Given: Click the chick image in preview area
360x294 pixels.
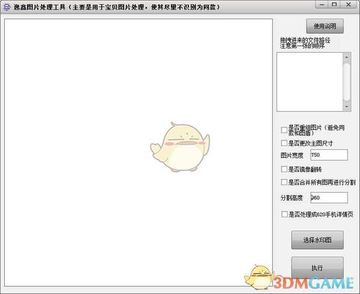Looking at the screenshot, I should pos(180,147).
